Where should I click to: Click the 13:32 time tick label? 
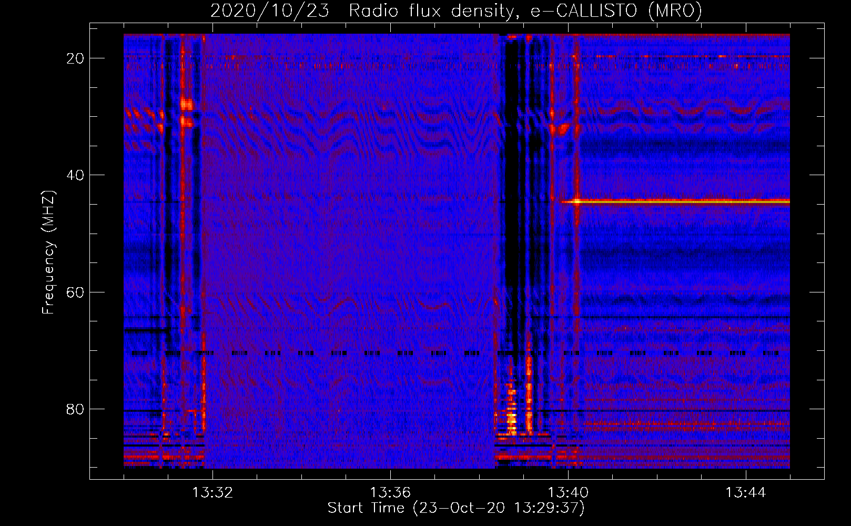[212, 493]
